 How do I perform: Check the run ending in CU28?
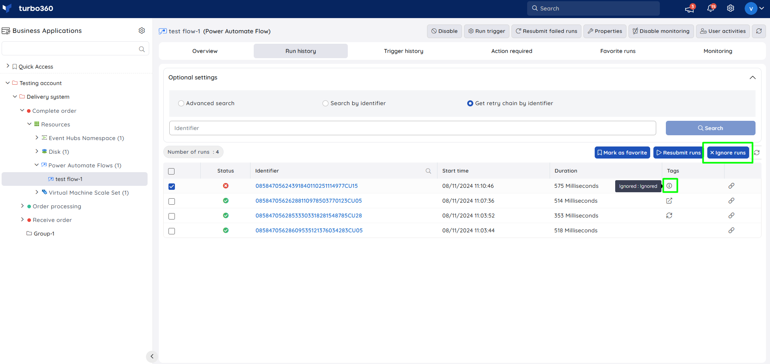[x=172, y=216]
